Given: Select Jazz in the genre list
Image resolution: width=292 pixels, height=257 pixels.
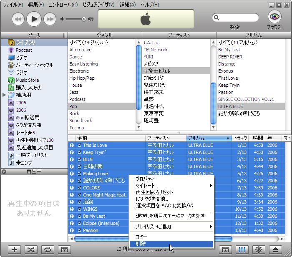Looking at the screenshot, I should 102,92.
